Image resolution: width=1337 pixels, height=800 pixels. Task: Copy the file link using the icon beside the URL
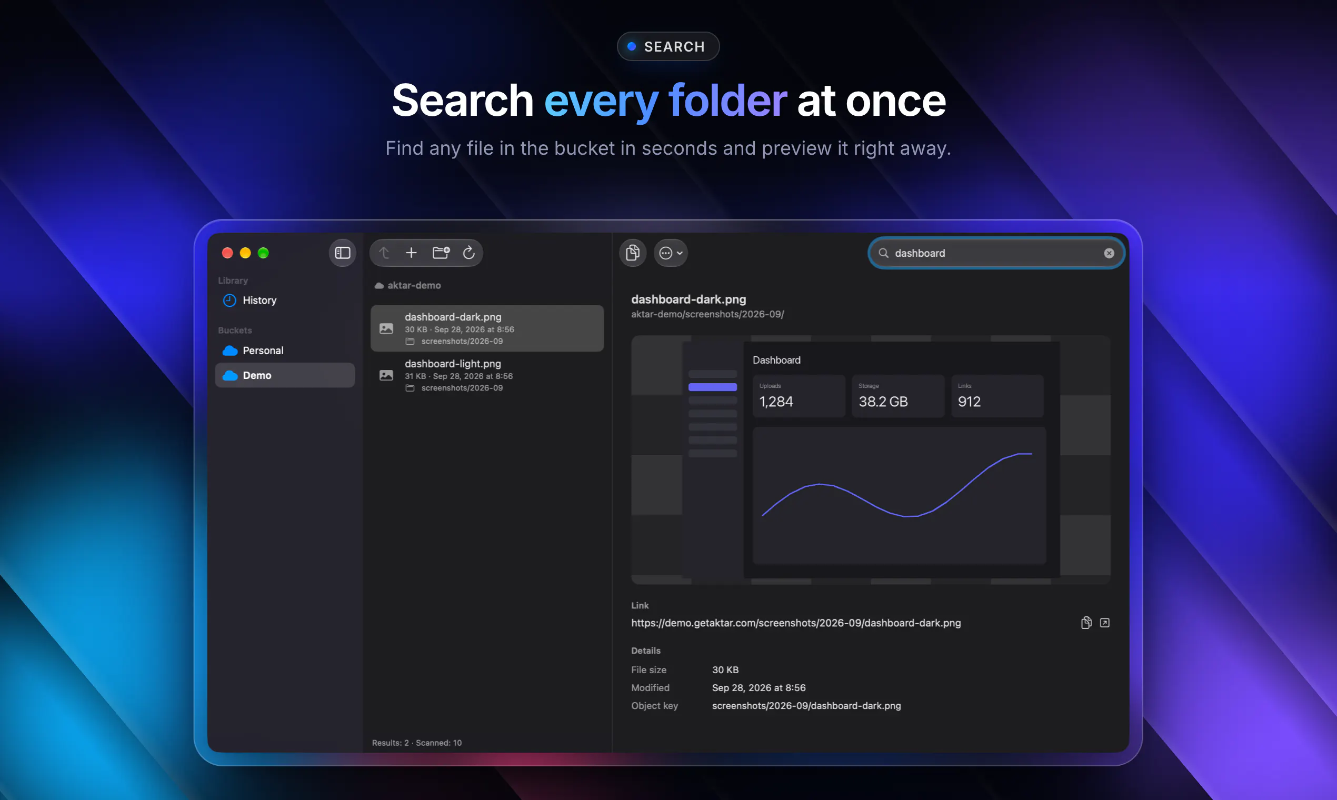pos(1086,623)
